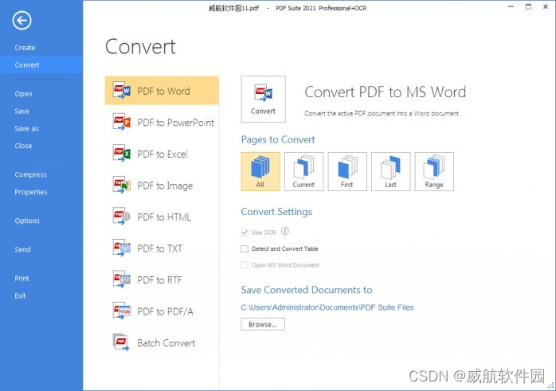Go back using the circled arrow icon

coord(22,21)
